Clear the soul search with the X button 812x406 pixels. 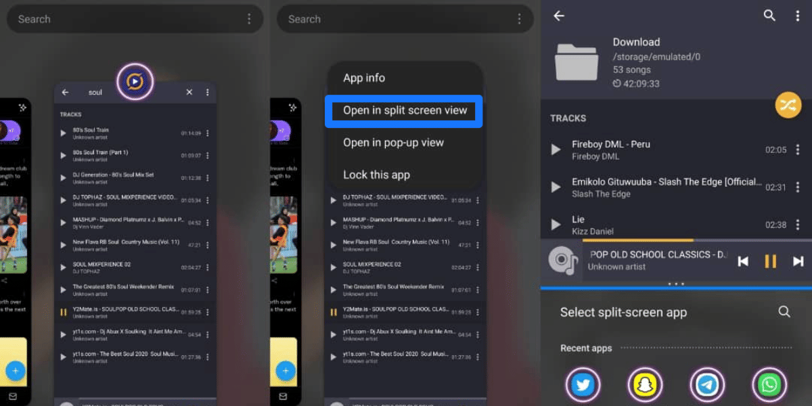pos(189,92)
